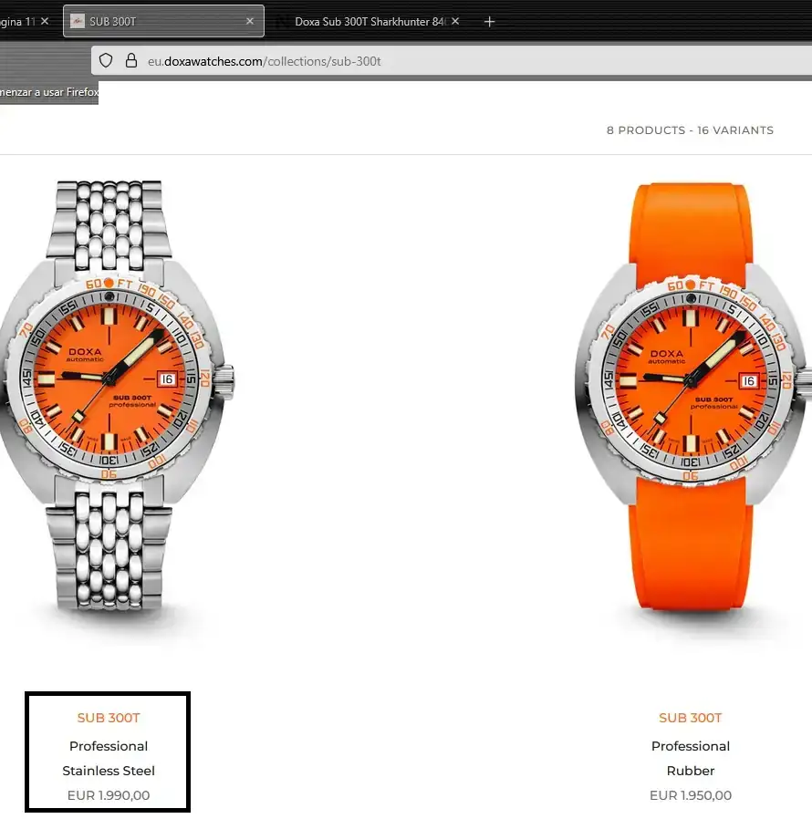Click the 8 Products - 16 Variants text
The image size is (812, 819).
690,130
